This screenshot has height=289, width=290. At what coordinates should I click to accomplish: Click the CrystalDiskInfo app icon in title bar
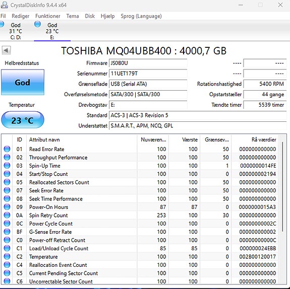(x=4, y=5)
